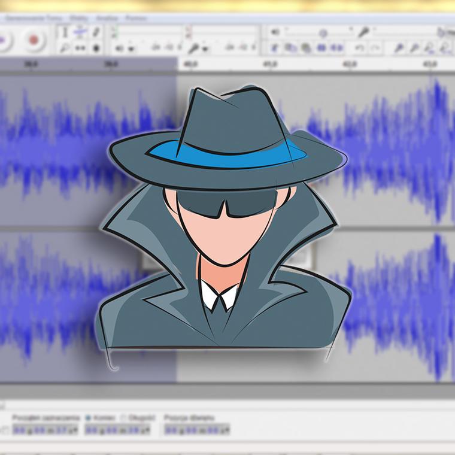Select the Envelope tool

[80, 33]
